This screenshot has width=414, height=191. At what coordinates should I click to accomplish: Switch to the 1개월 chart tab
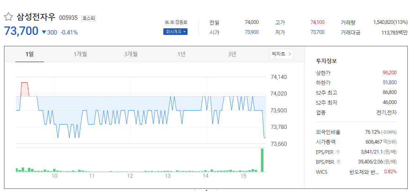[x=80, y=54]
